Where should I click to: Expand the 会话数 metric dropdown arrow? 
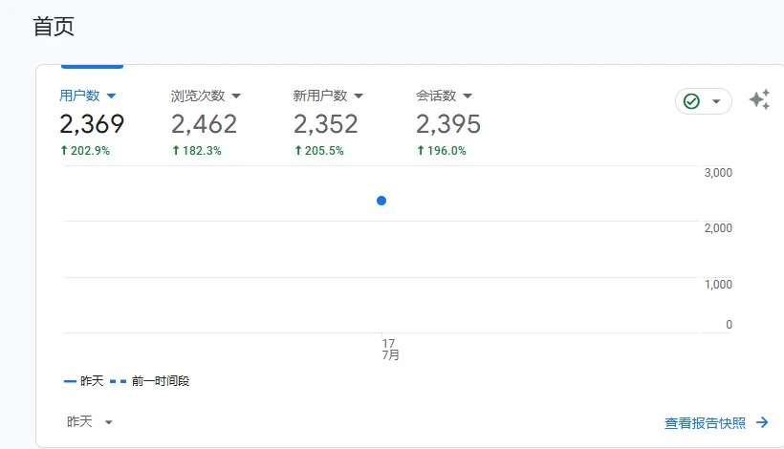(468, 96)
